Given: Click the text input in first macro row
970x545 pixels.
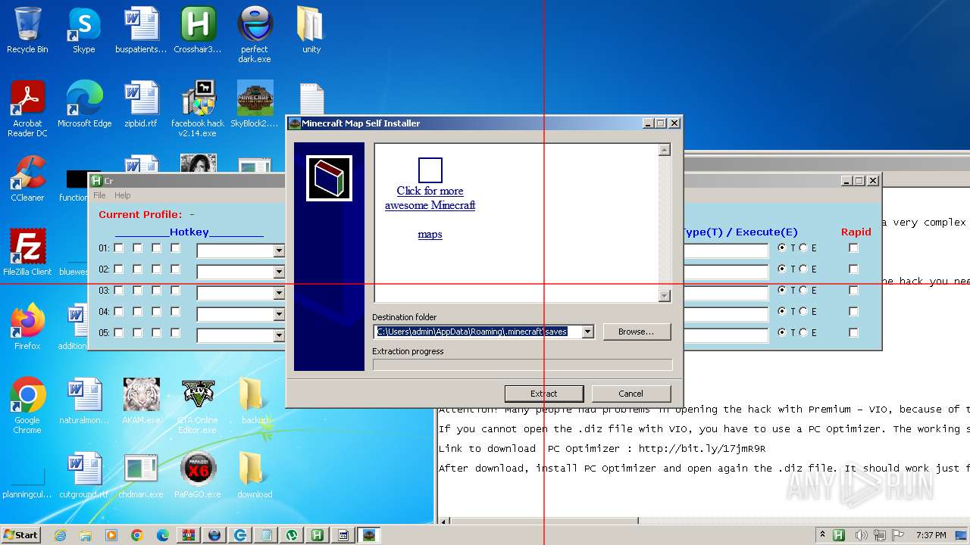Looking at the screenshot, I should 726,251.
